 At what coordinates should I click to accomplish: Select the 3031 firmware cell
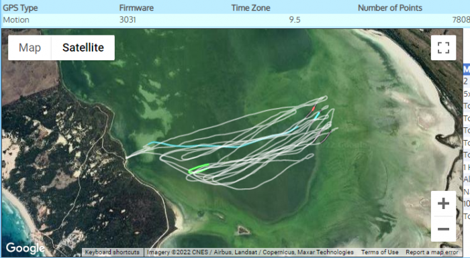[x=128, y=19]
